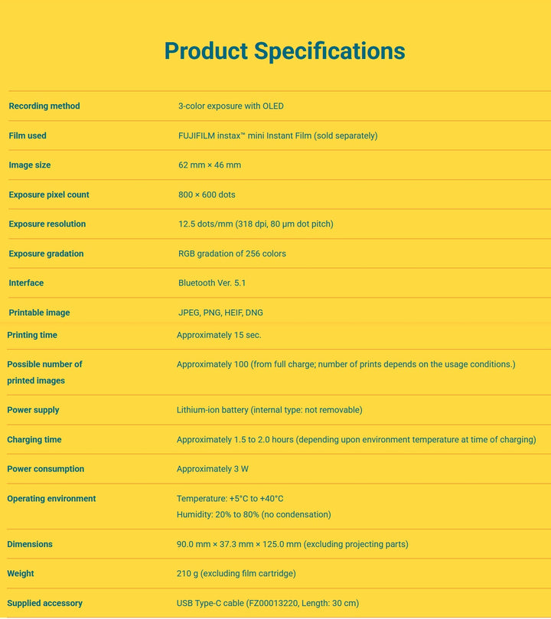Click the Humidity: 20% to 80% line
The image size is (551, 619).
[254, 515]
